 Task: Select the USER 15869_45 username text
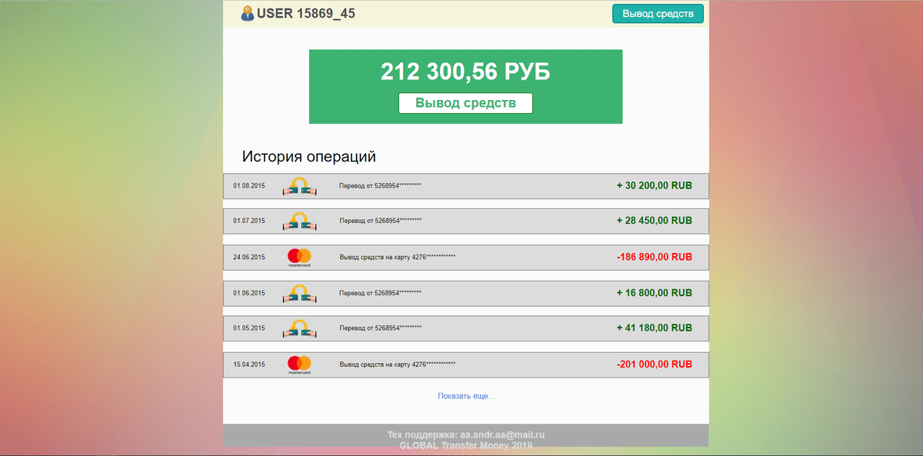coord(306,13)
